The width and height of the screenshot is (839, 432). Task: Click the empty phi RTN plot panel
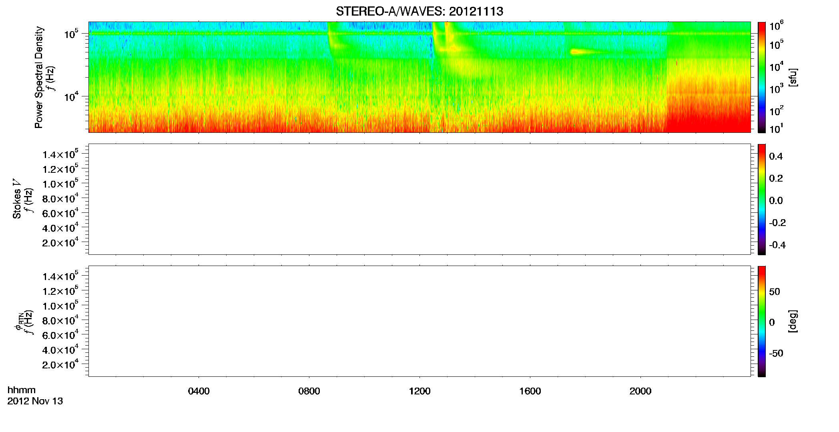click(419, 321)
